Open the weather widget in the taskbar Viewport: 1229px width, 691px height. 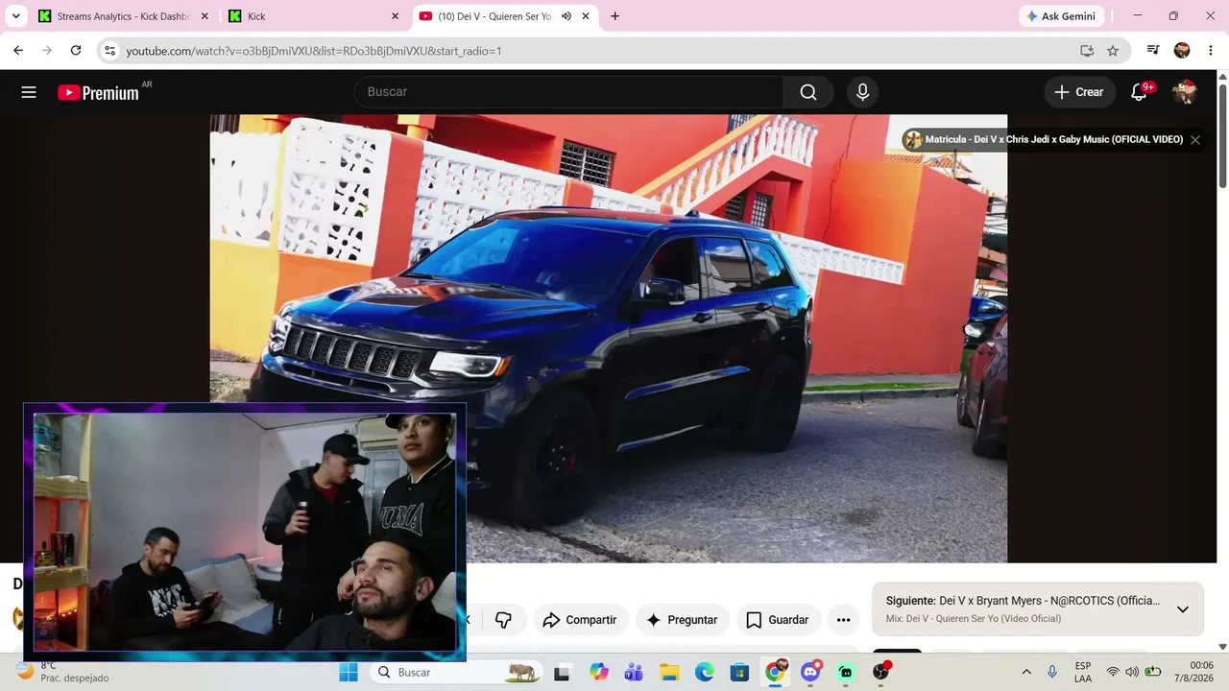click(63, 673)
